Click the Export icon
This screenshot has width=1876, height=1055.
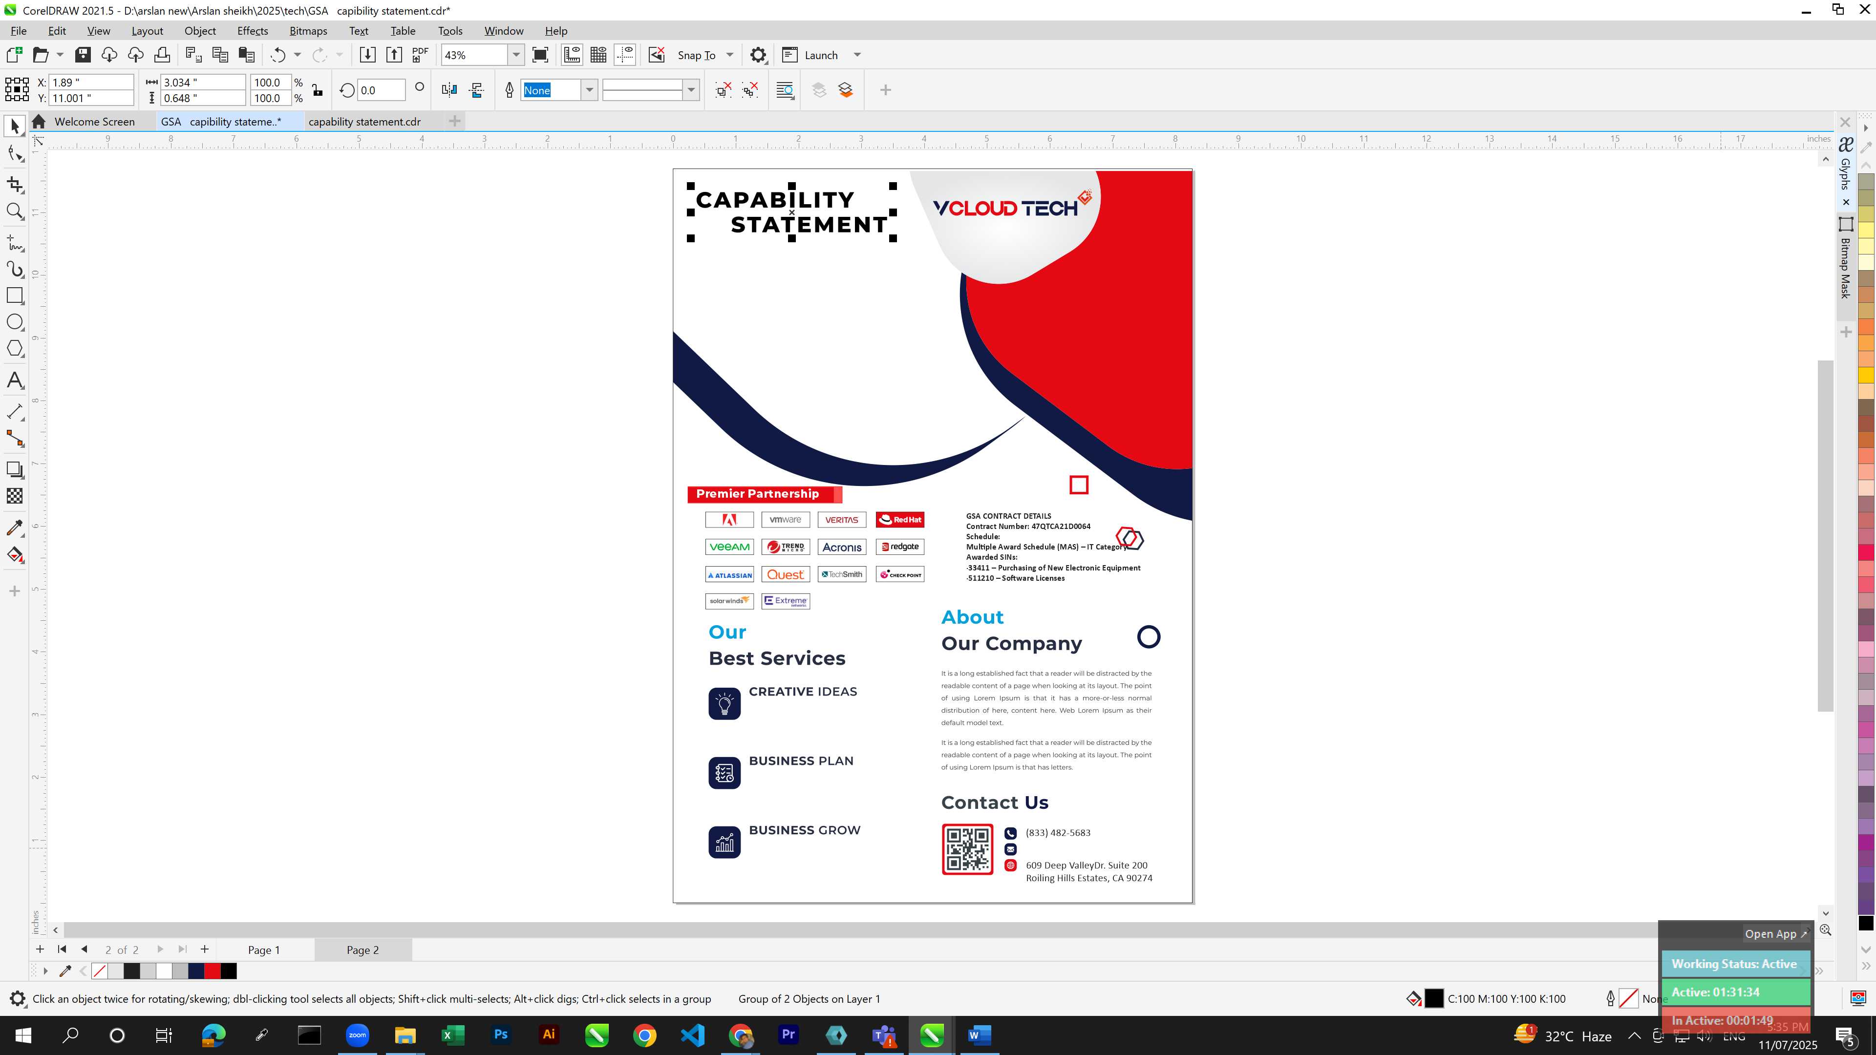coord(393,55)
